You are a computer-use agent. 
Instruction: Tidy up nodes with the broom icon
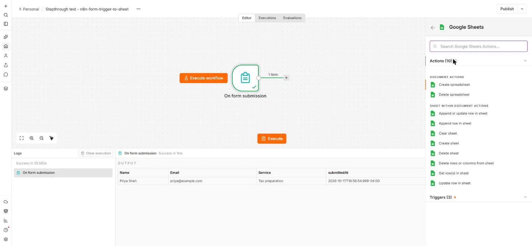tap(52, 138)
